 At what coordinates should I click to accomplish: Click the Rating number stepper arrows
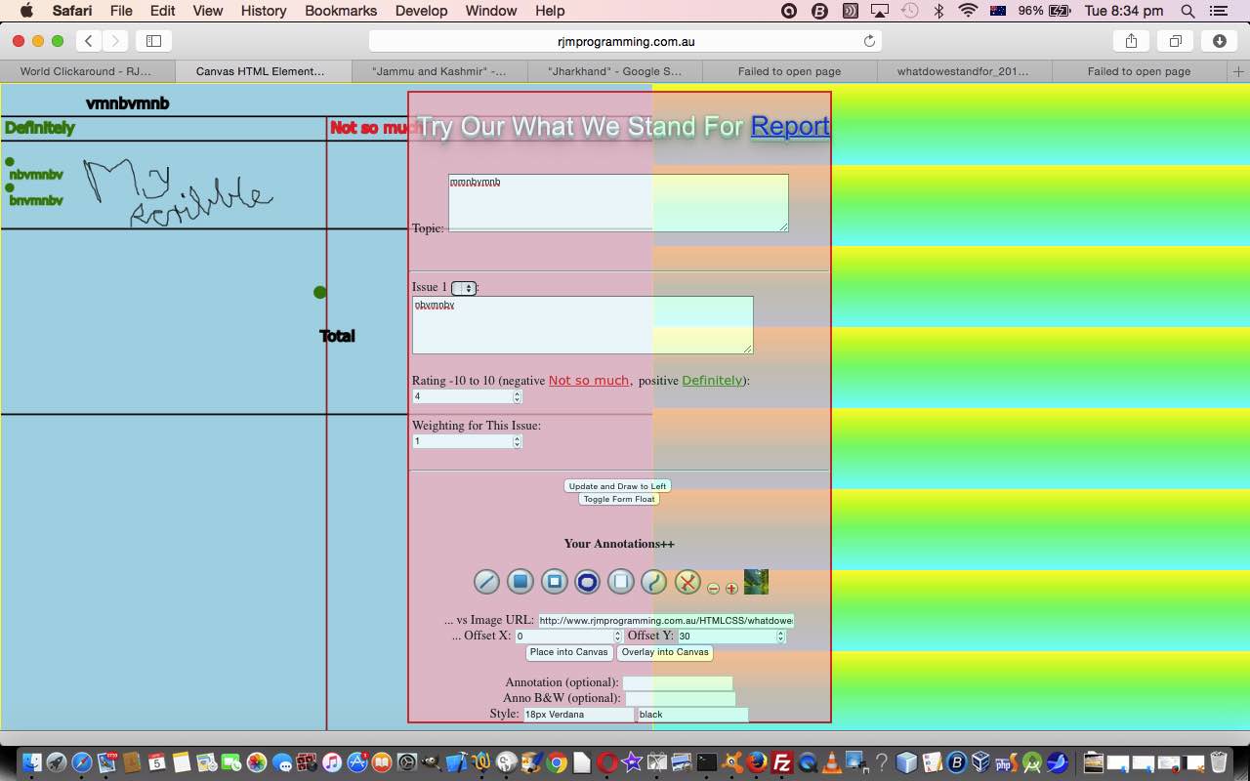click(518, 396)
